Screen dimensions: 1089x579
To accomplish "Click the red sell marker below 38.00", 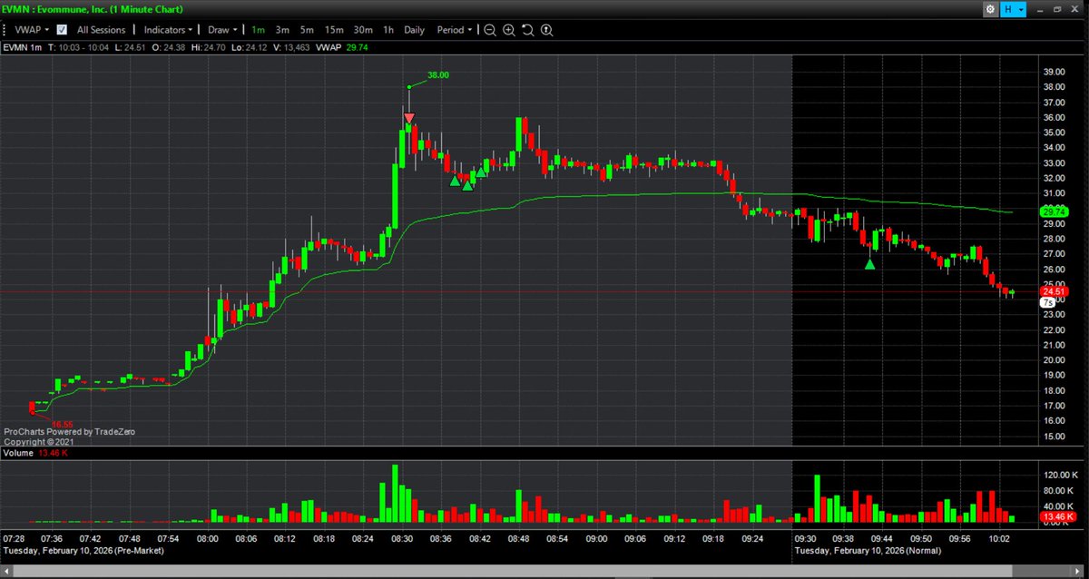I will (409, 118).
